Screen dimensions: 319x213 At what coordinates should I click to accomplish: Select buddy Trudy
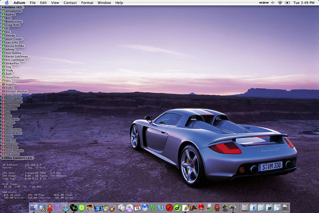click(x=8, y=70)
